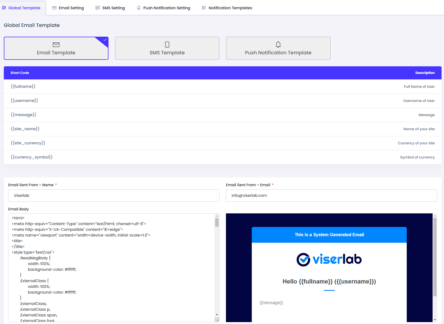
Task: Click the chat bubble icon beside SMS Setting
Action: pyautogui.click(x=97, y=8)
